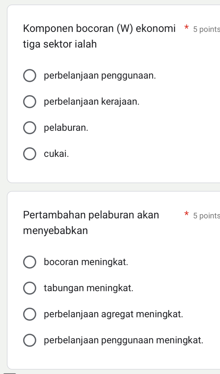Click the 'perbelanjaan agregat meningkat.' answer text
220x374 pixels.
(x=114, y=314)
